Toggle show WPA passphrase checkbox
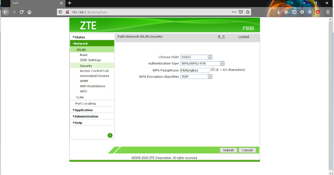The width and height of the screenshot is (334, 175). coord(213,69)
